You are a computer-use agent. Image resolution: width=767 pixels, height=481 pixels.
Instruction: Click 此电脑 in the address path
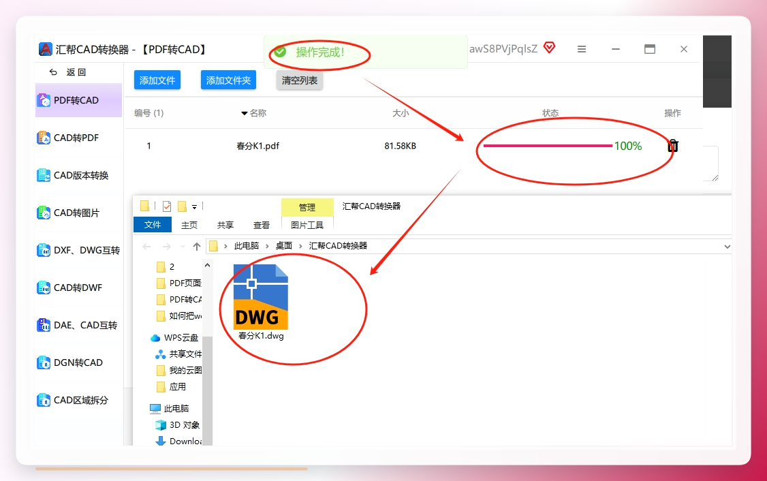click(246, 246)
